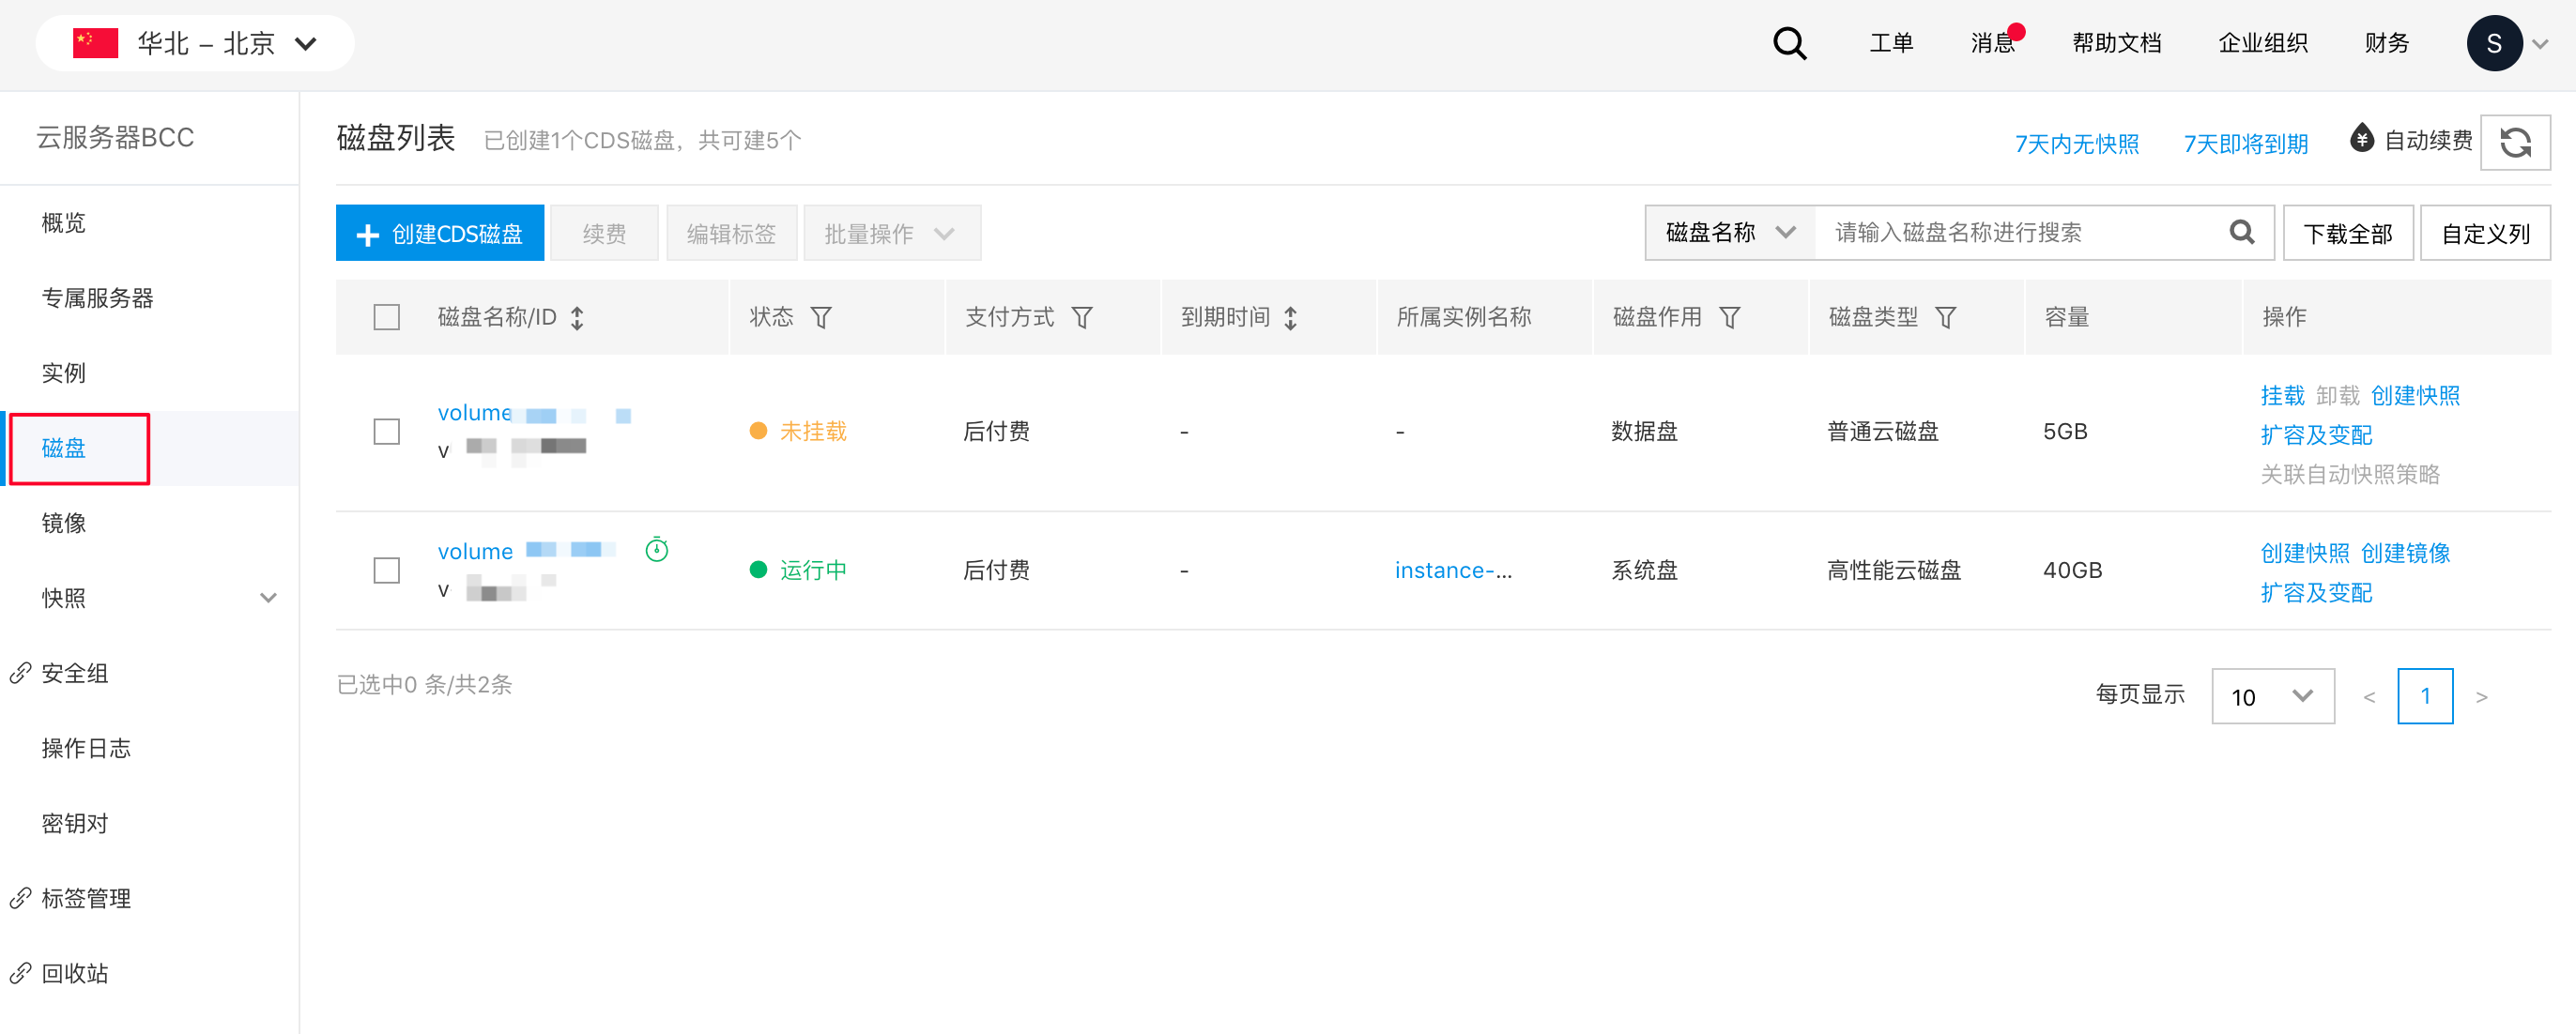Open 镜像 in the sidebar
This screenshot has width=2576, height=1034.
[x=64, y=523]
